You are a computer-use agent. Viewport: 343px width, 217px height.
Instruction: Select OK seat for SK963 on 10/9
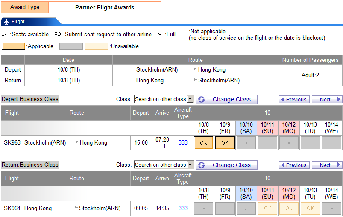point(225,143)
